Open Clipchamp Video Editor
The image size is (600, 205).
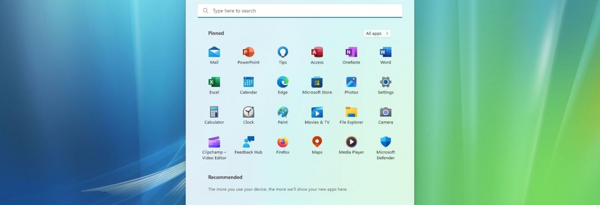tap(214, 148)
